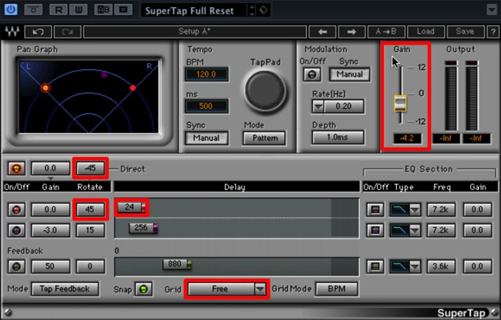Click the Depth 1.0ms field

coord(338,137)
